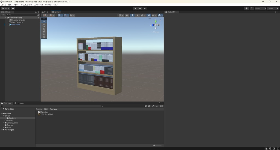Select the Transform tool in scene tools
Viewport: 280px width, 150px height.
tap(44, 37)
